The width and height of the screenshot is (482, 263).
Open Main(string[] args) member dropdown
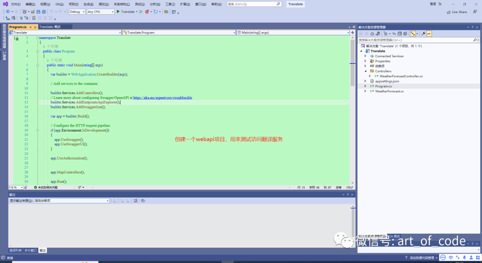click(x=293, y=33)
